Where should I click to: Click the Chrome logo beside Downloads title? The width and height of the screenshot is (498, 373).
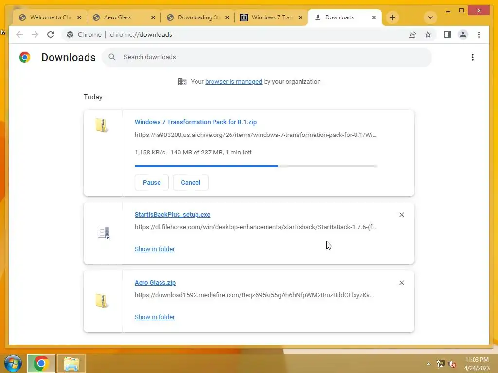pos(25,57)
